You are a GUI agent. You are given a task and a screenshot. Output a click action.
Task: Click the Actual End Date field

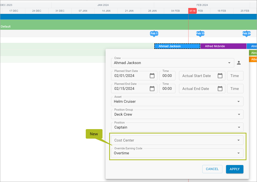pyautogui.click(x=202, y=89)
